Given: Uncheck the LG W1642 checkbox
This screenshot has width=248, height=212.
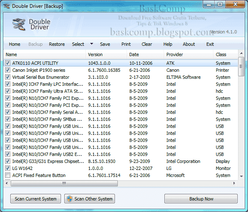Looking at the screenshot, I should coord(7,168).
